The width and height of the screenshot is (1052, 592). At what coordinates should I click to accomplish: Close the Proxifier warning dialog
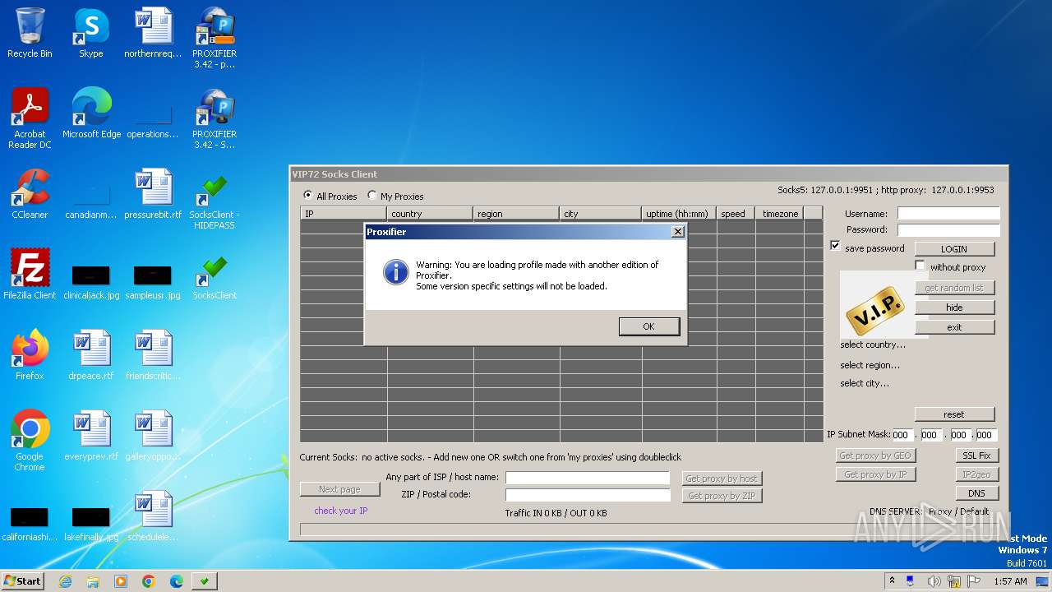coord(677,232)
